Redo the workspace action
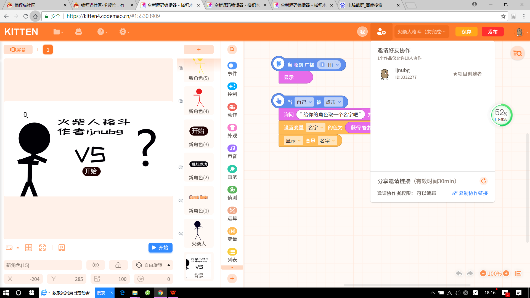Screen dimensions: 530x298 click(x=470, y=273)
